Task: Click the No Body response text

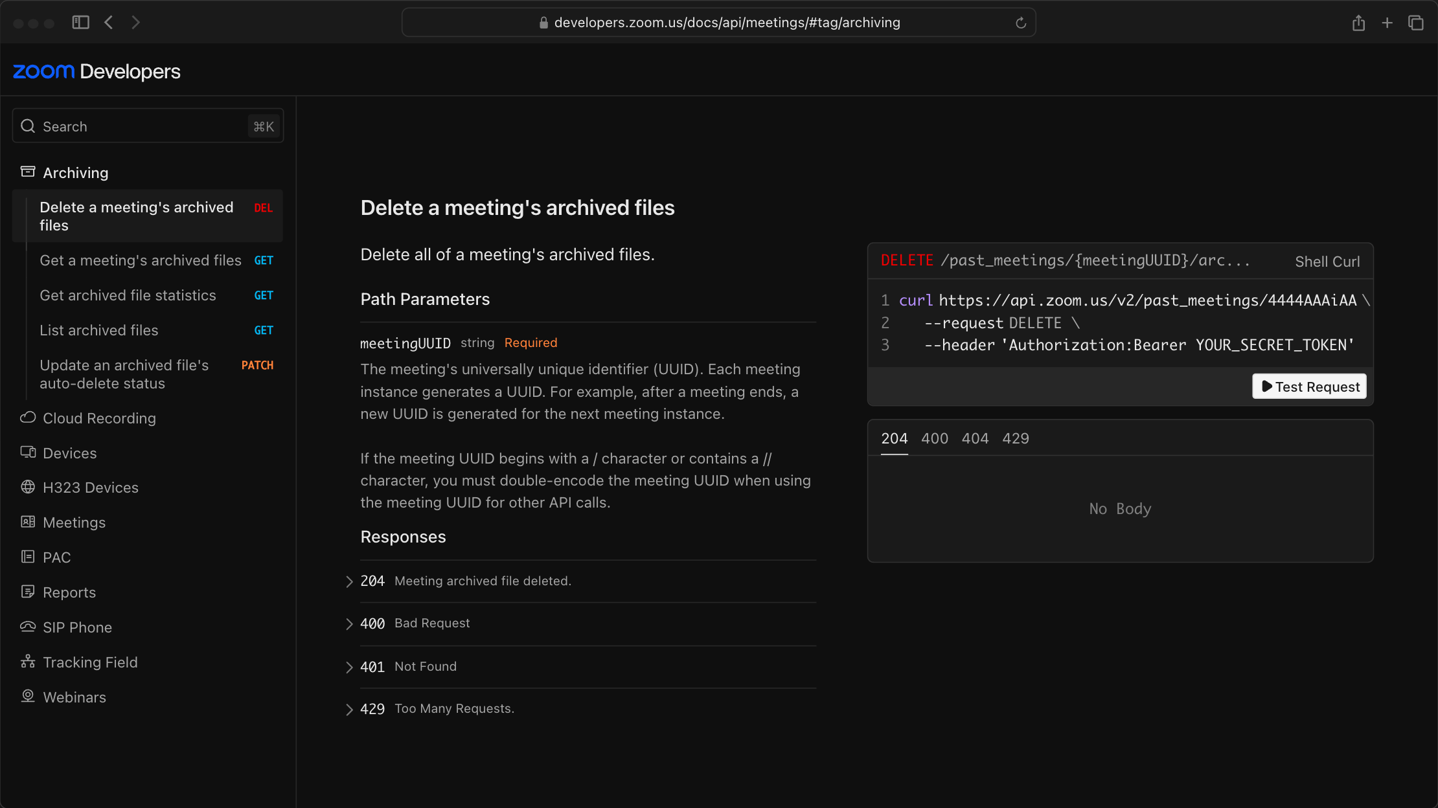Action: click(1120, 509)
